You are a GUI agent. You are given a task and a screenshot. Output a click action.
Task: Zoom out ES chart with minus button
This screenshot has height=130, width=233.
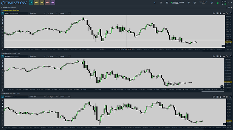click(x=228, y=49)
